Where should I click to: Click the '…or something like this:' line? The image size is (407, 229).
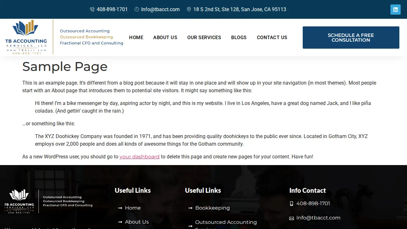49,123
